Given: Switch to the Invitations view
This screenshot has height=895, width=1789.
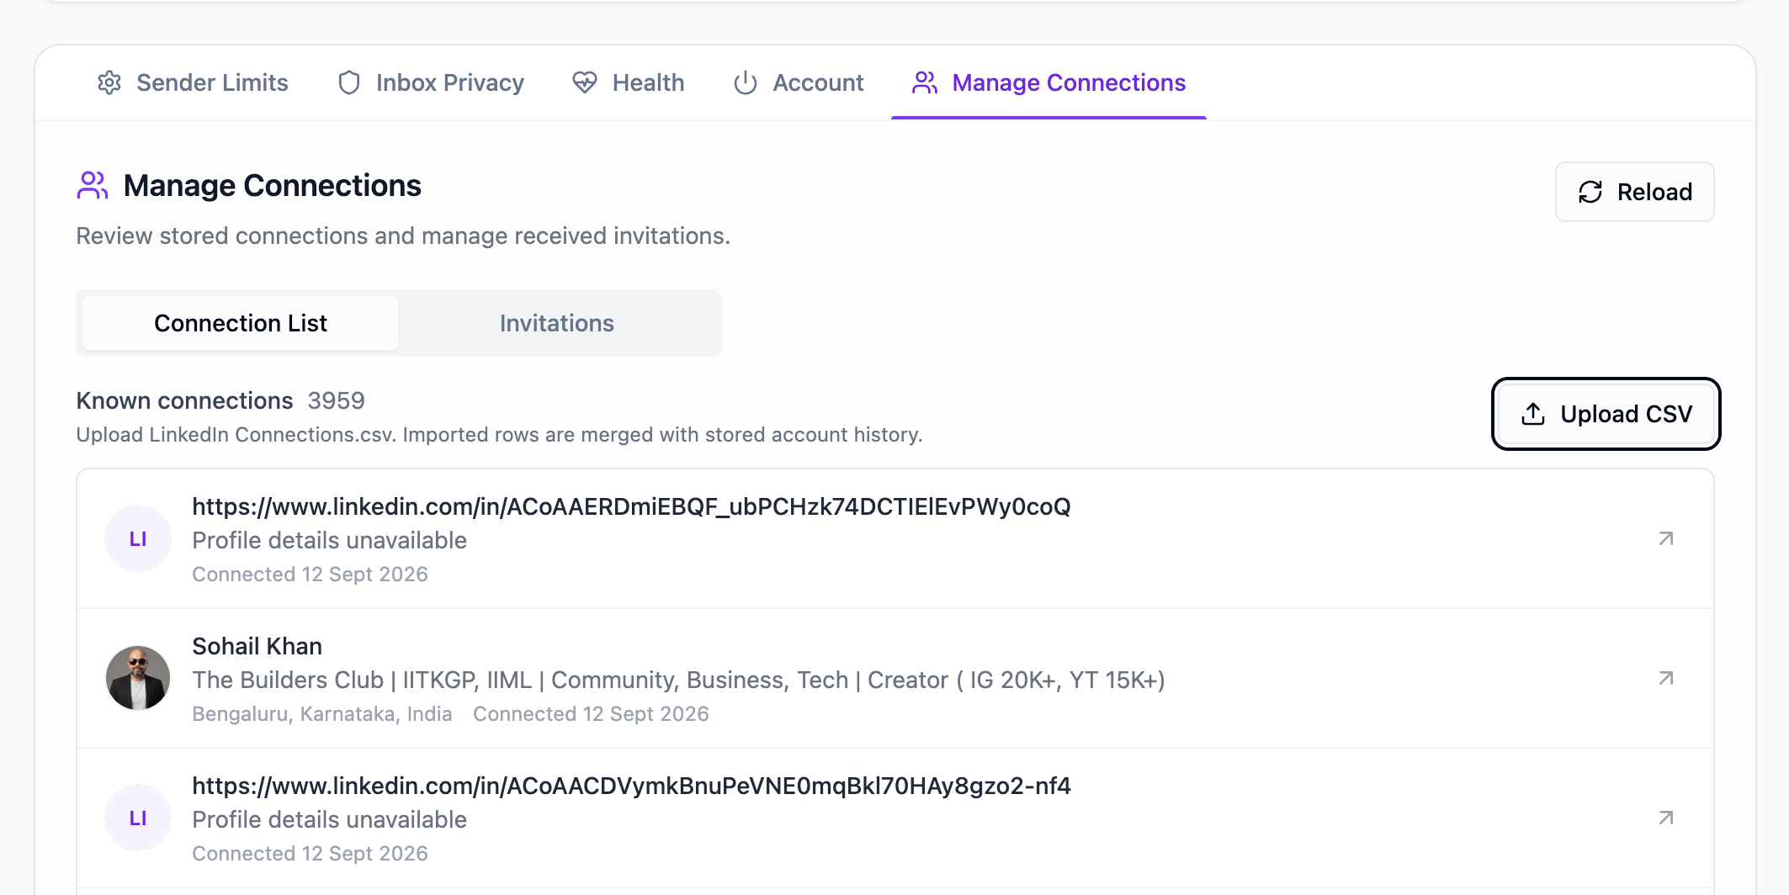Looking at the screenshot, I should [557, 323].
